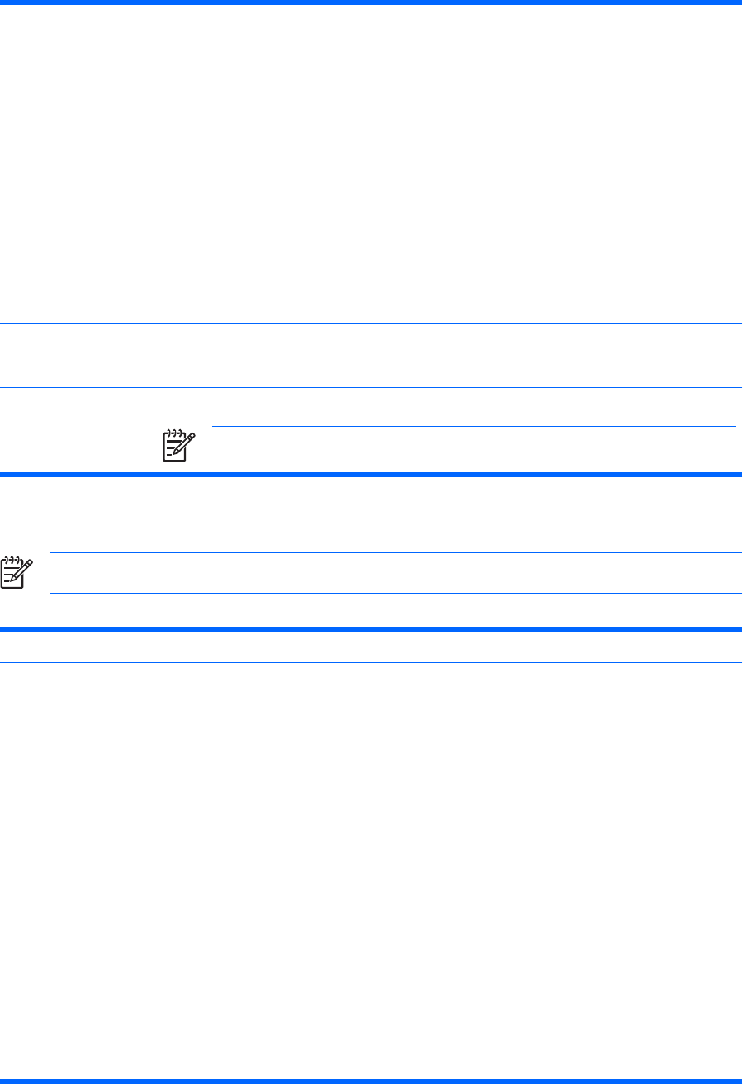Click the first thin full-width rule in upper table

[x=371, y=323]
